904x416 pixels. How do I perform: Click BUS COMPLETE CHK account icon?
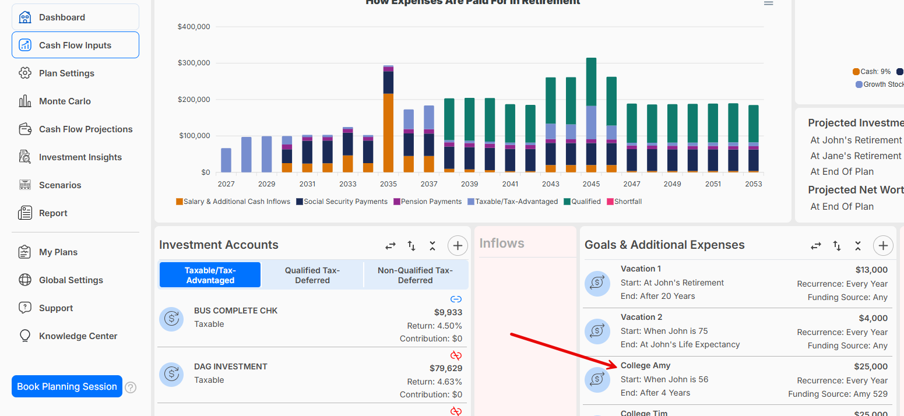point(171,319)
